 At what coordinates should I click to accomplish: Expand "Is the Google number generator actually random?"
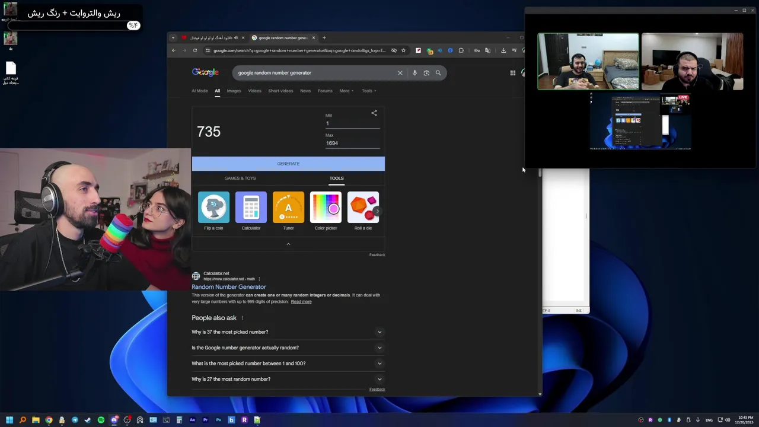[288, 348]
